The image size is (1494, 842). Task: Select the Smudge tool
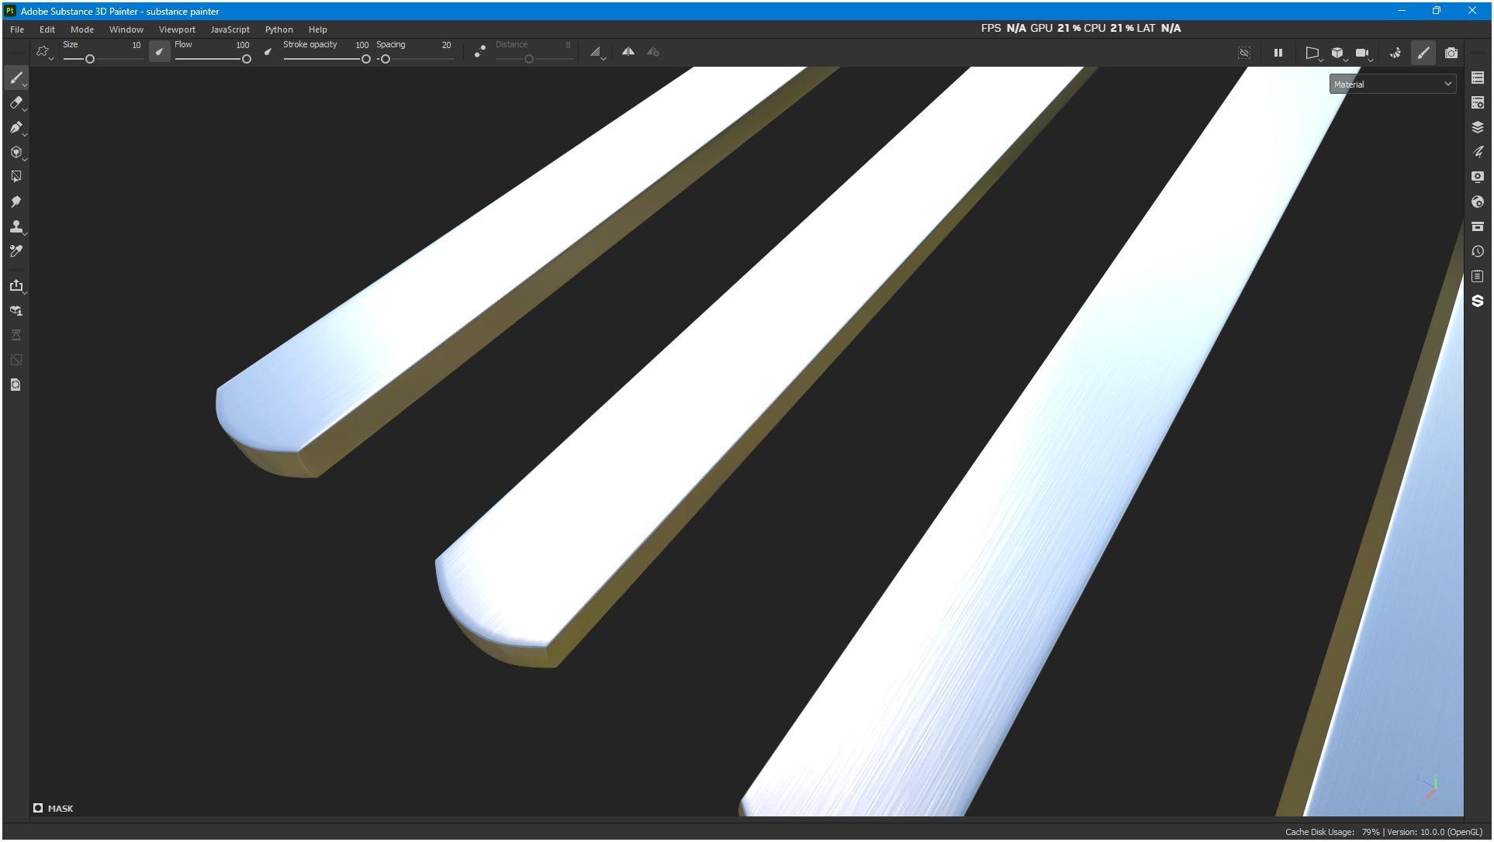[16, 202]
